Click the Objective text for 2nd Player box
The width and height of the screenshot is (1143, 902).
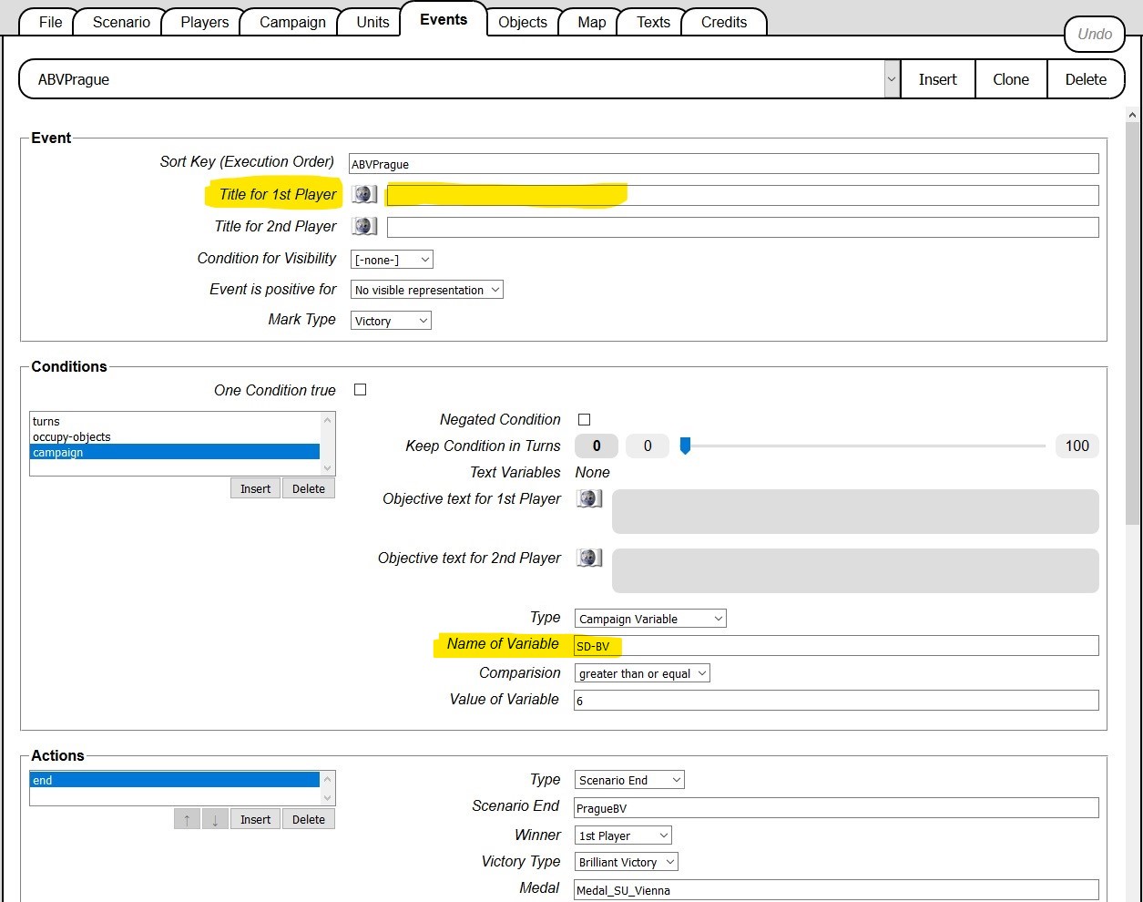(855, 570)
